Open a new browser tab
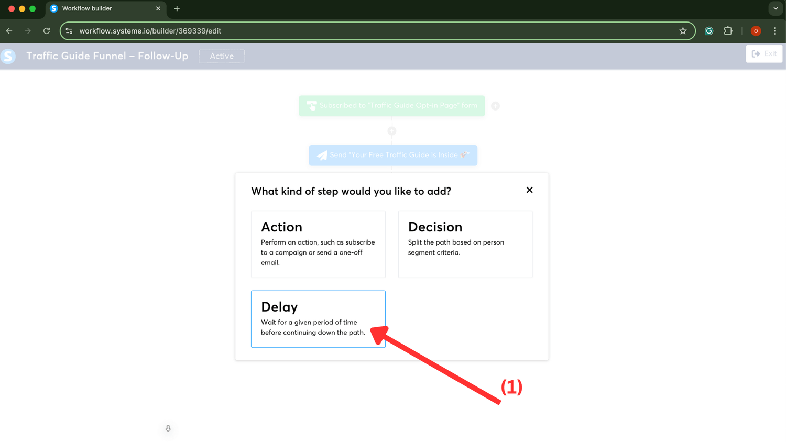Viewport: 786px width, 442px height. pyautogui.click(x=177, y=8)
